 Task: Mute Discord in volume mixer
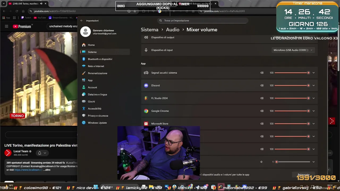[262, 85]
